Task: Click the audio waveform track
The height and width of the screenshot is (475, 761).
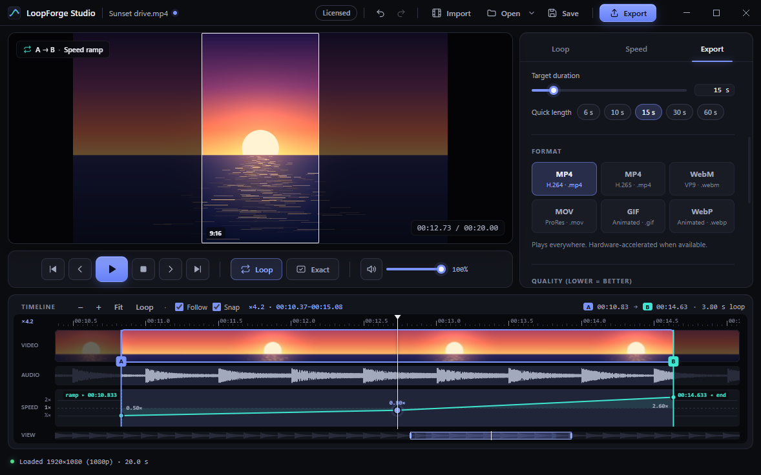Action: [397, 375]
